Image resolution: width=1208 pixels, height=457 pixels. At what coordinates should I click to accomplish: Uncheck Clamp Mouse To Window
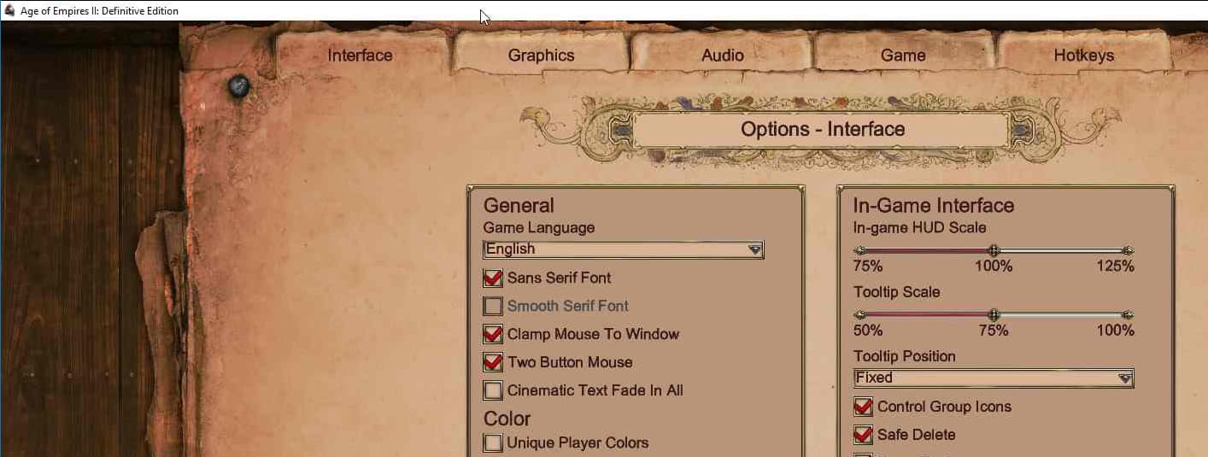pyautogui.click(x=493, y=334)
